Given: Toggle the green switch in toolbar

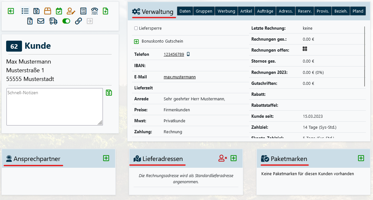Looking at the screenshot, I should 66,21.
